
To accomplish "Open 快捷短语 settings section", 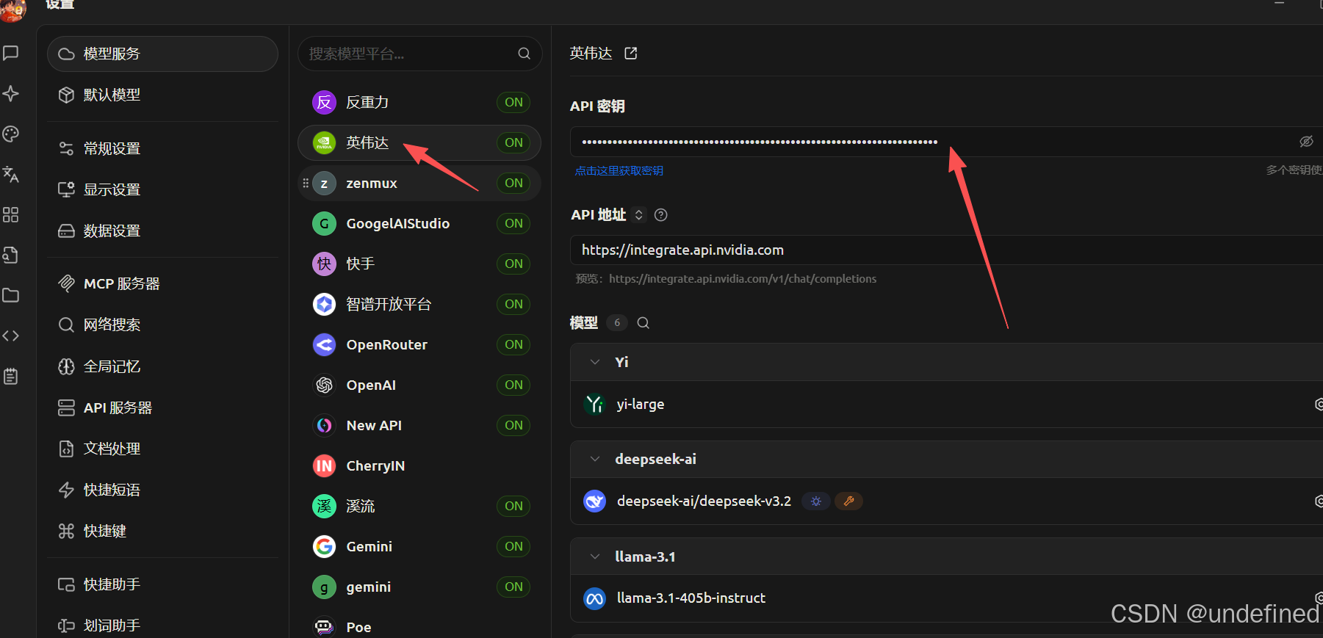I will 162,490.
